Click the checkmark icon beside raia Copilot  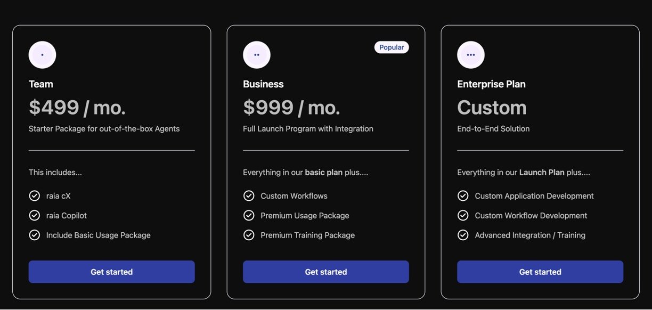[x=35, y=216]
